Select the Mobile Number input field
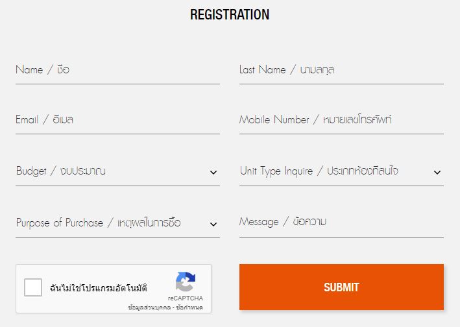 341,120
